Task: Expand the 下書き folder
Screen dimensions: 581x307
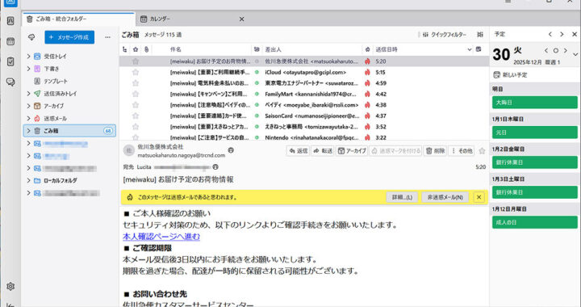Action: (x=28, y=69)
